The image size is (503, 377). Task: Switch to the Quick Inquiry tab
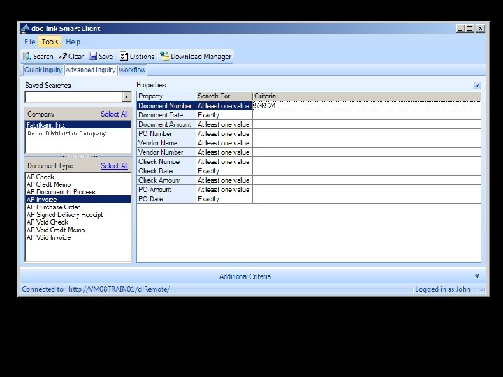[x=43, y=70]
